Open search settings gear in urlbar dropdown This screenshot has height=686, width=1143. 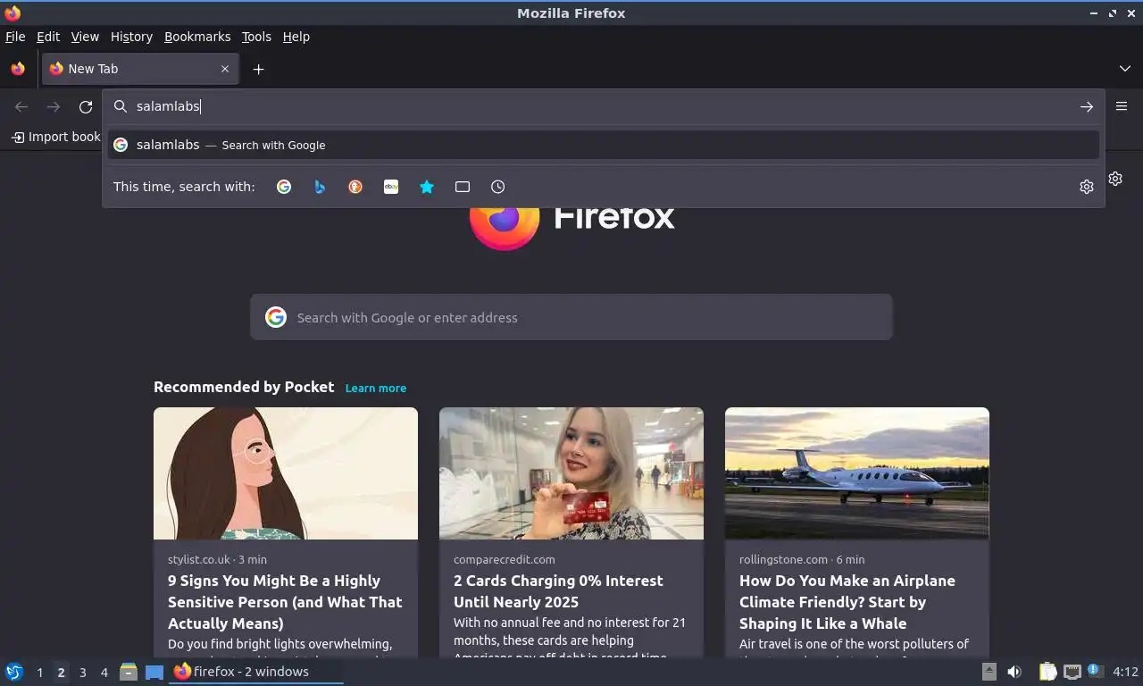[1087, 187]
